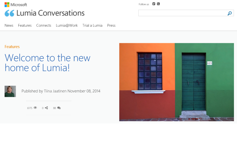The width and height of the screenshot is (237, 154).
Task: Click the Lumia Conversations site title
Action: click(50, 13)
